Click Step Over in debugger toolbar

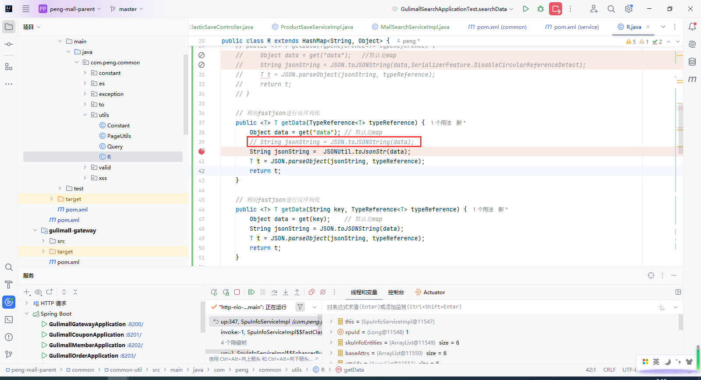coord(274,292)
